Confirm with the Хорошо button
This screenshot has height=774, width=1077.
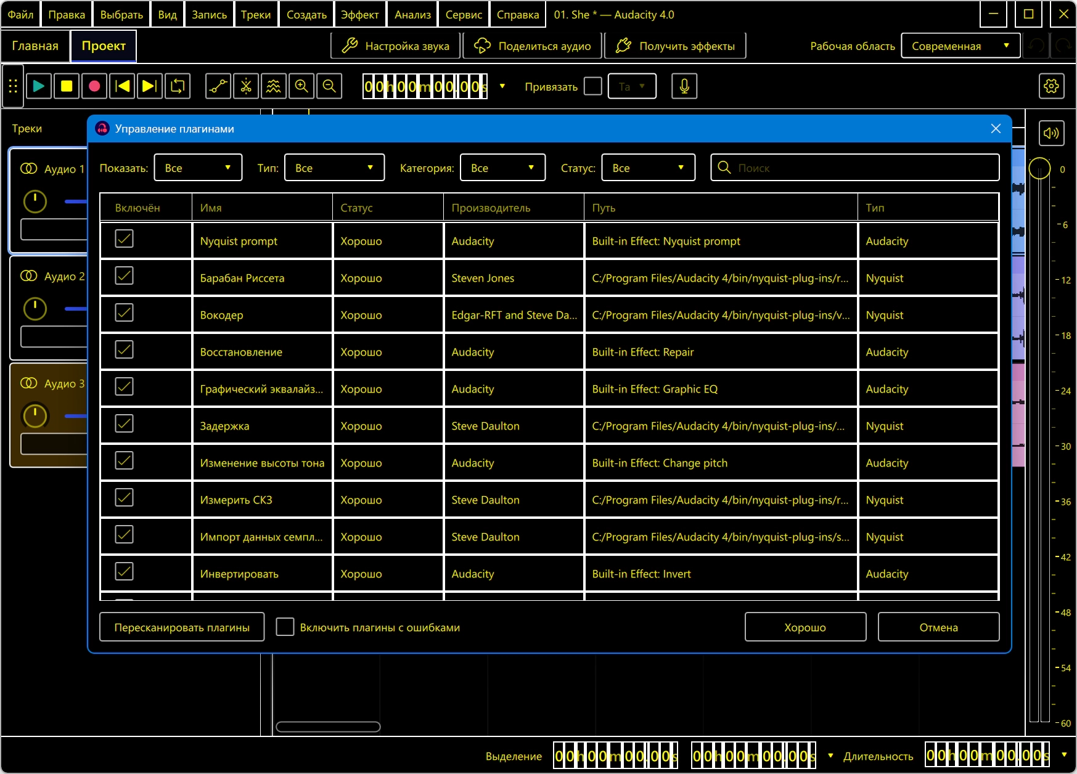(805, 627)
